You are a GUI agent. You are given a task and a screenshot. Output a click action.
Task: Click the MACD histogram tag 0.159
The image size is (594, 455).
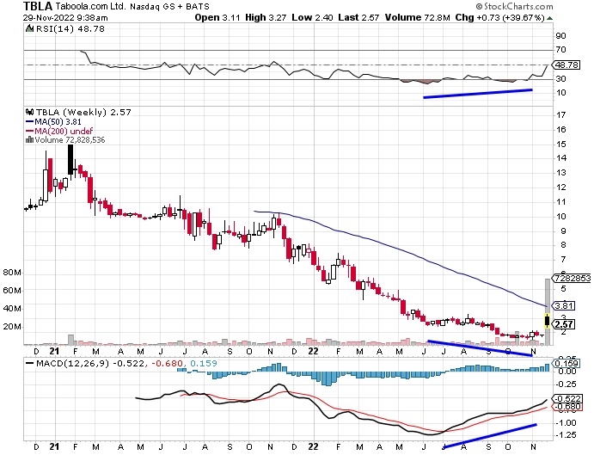point(566,363)
